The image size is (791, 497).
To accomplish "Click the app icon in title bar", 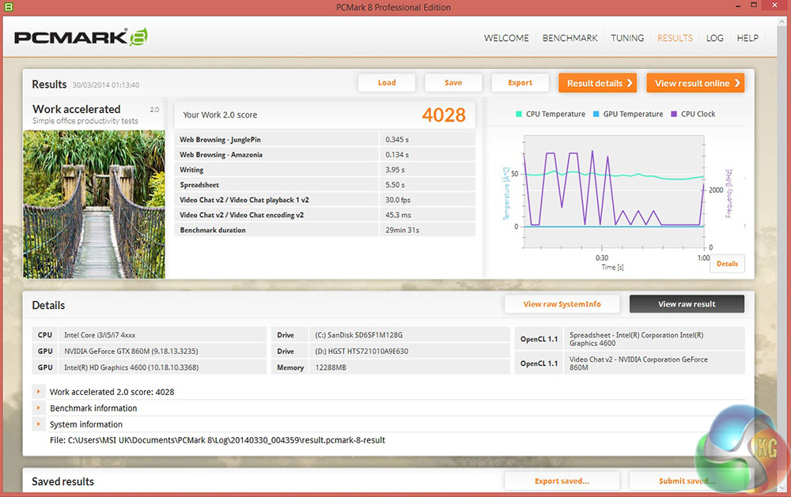I will tap(8, 7).
